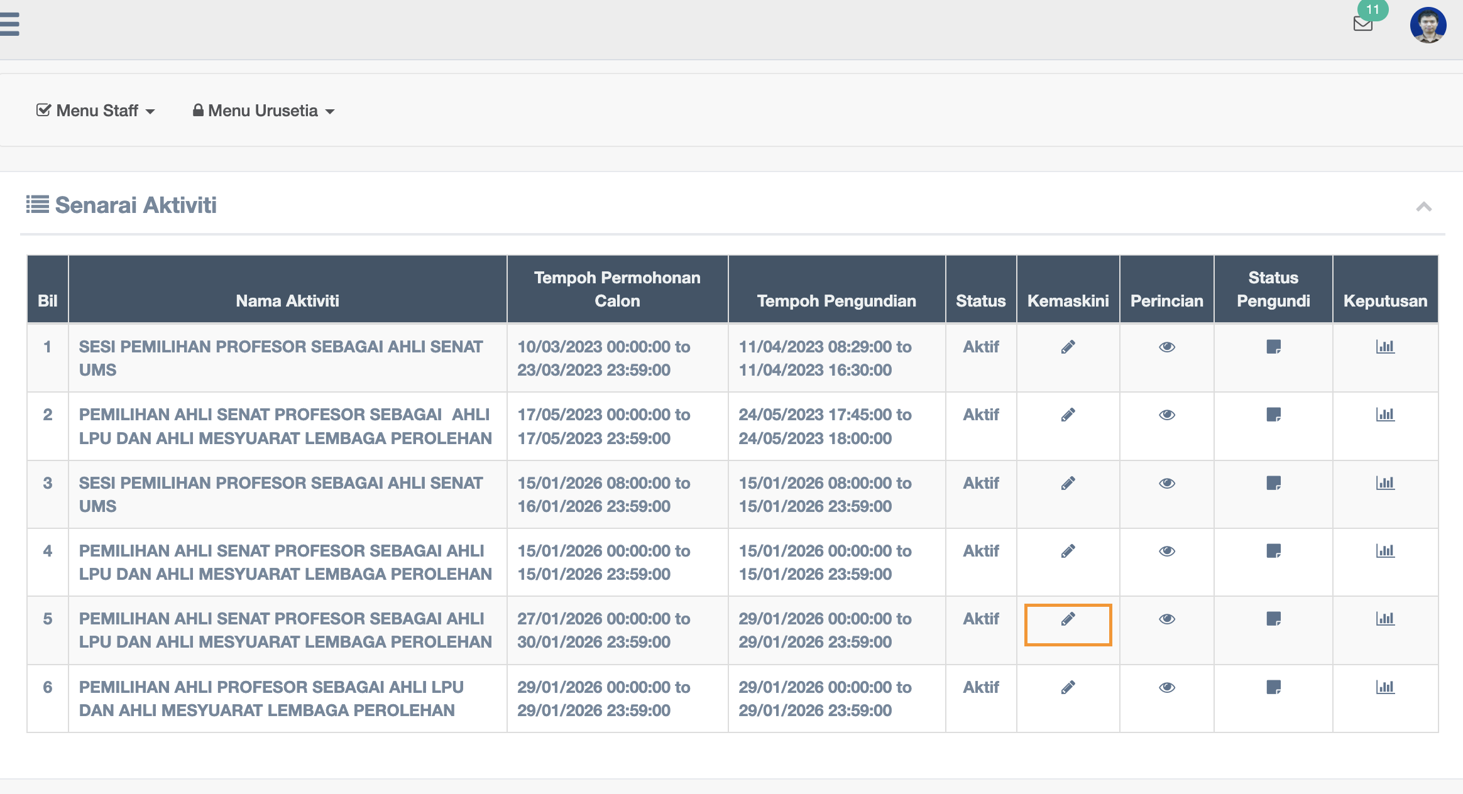1463x794 pixels.
Task: View Keputusan chart icon for row 3
Action: [1385, 483]
